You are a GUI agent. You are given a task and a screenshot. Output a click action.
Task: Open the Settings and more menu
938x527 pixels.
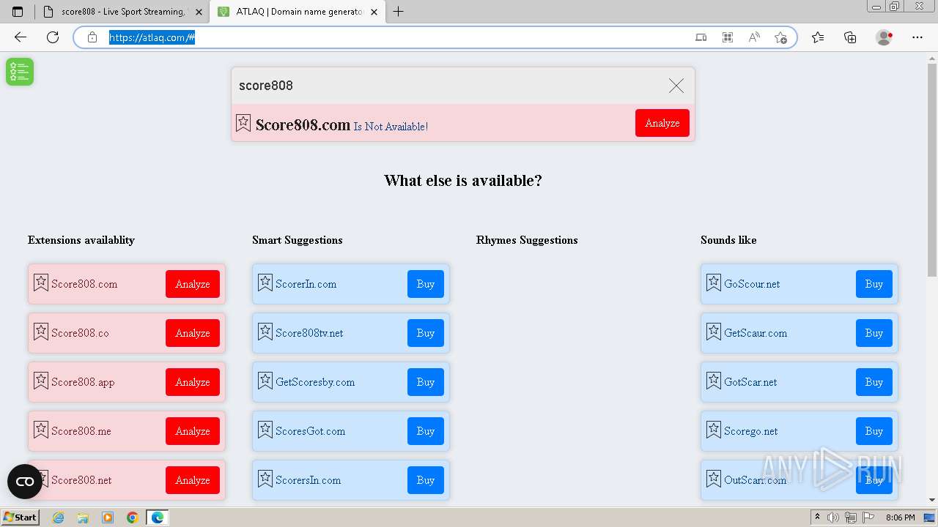click(917, 37)
